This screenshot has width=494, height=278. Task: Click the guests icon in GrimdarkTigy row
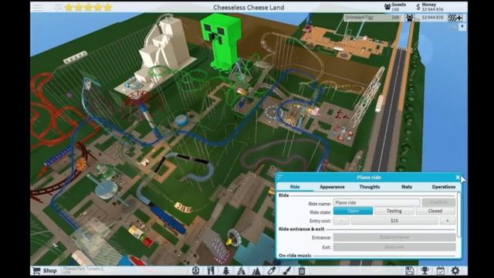tap(409, 18)
